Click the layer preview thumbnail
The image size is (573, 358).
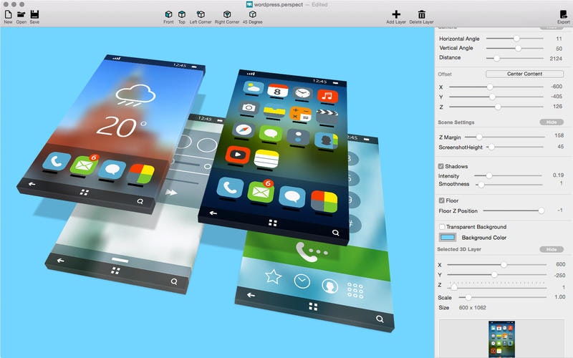click(x=502, y=339)
